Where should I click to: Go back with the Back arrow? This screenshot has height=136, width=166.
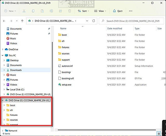[4, 21]
